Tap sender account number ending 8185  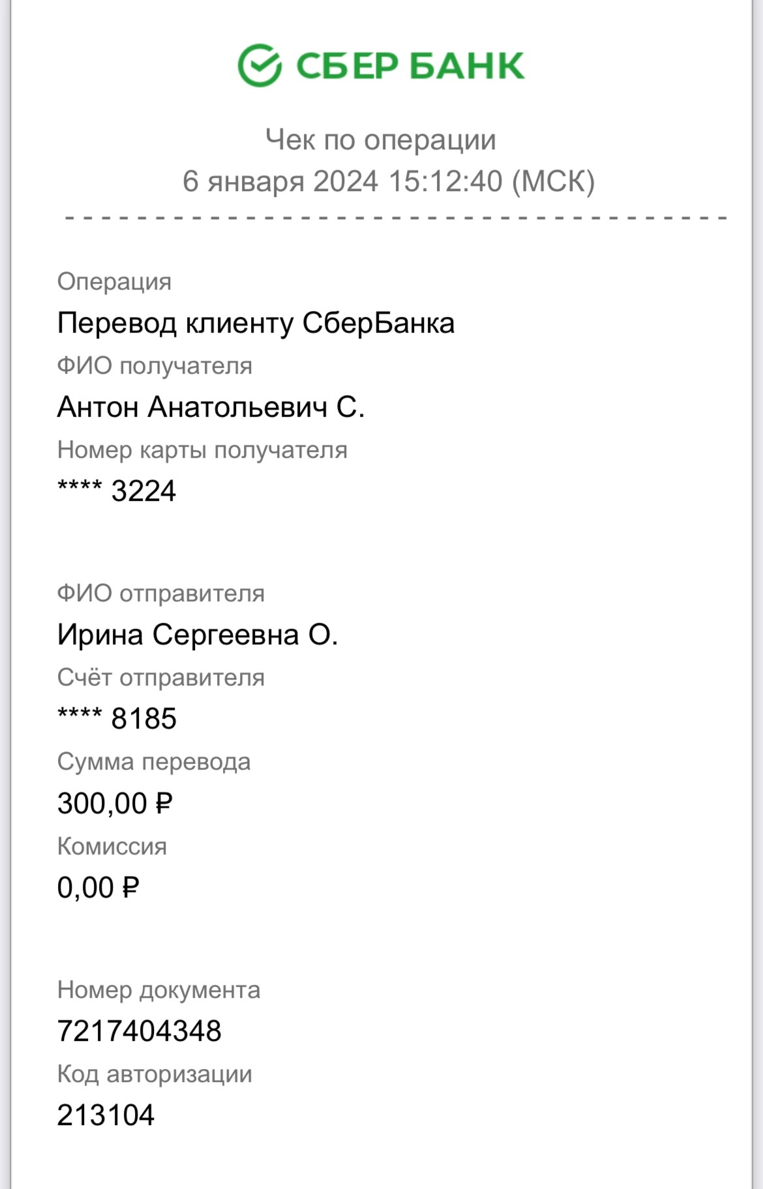pyautogui.click(x=117, y=719)
